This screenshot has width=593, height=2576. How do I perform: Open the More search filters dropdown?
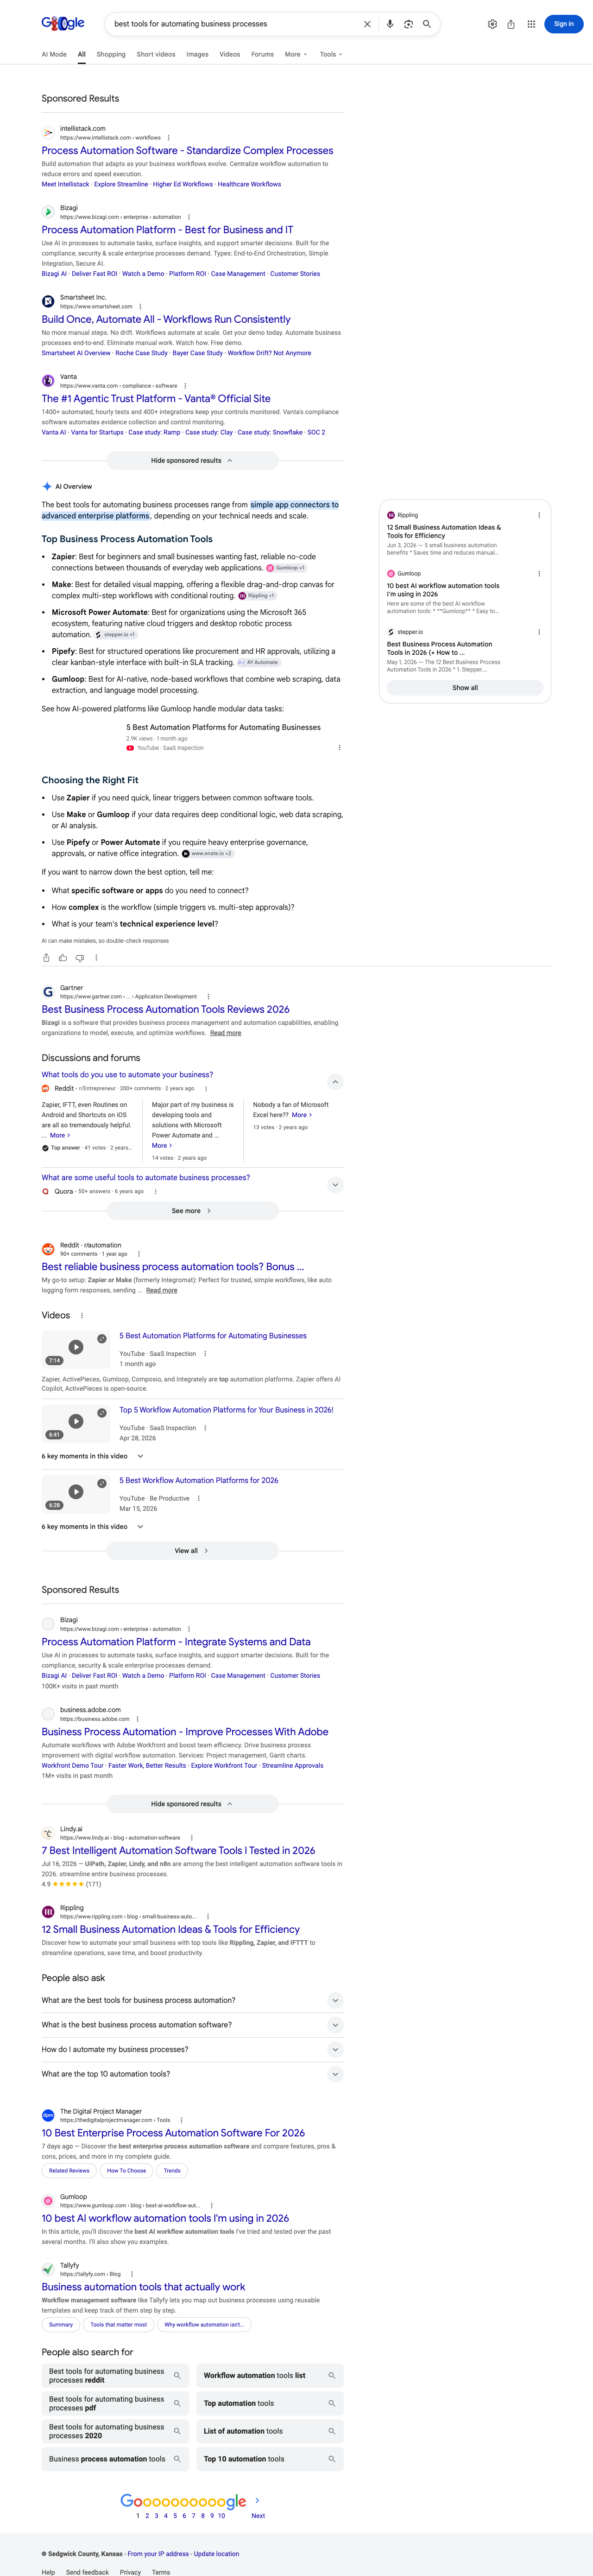pyautogui.click(x=296, y=54)
